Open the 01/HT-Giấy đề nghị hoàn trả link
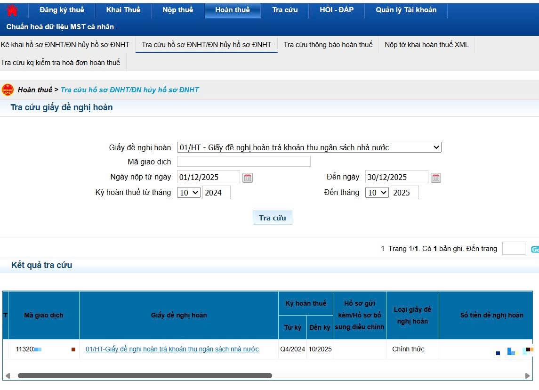 [172, 349]
